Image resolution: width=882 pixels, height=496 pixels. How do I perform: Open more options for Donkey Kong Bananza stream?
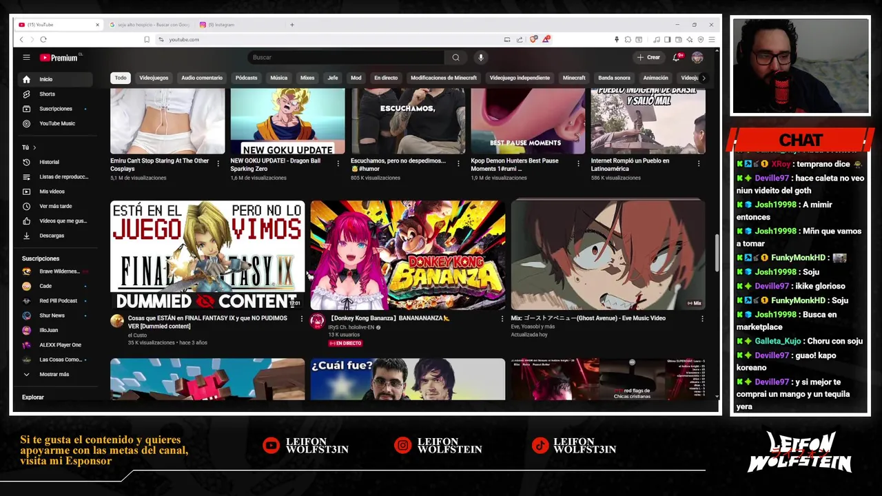click(502, 319)
